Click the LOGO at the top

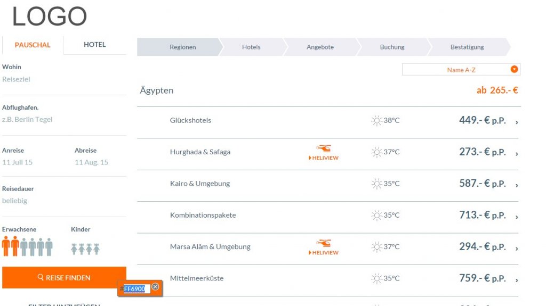50,17
